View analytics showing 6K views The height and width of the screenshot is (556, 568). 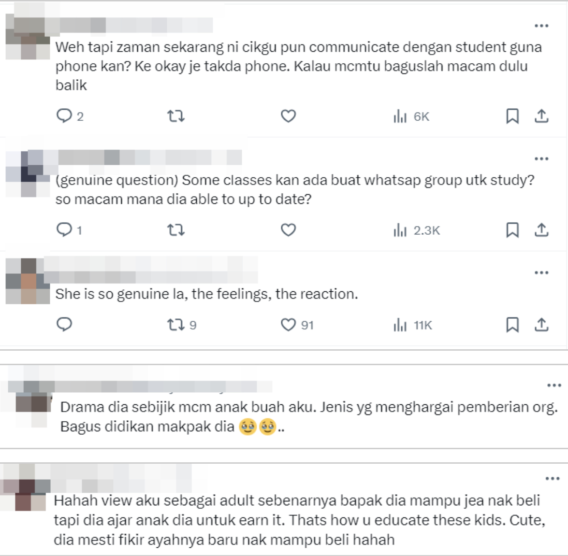tap(411, 116)
